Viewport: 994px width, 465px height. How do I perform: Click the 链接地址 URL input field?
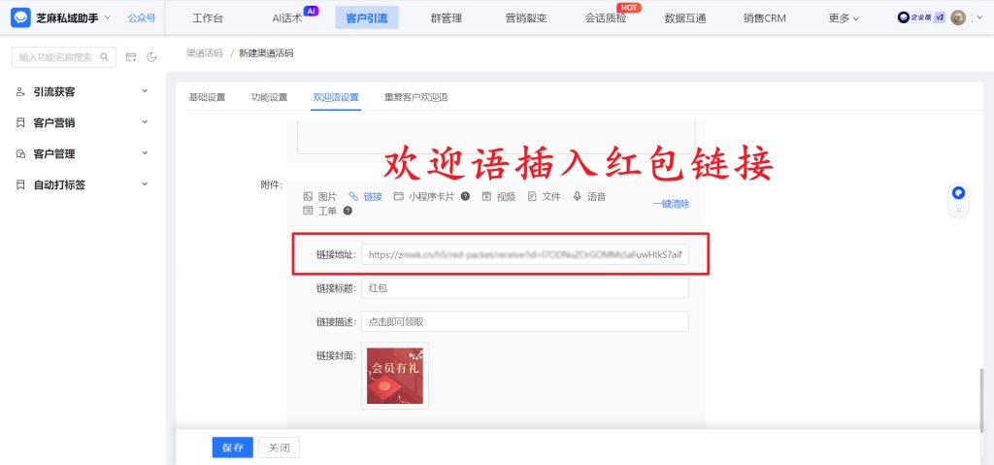(525, 254)
